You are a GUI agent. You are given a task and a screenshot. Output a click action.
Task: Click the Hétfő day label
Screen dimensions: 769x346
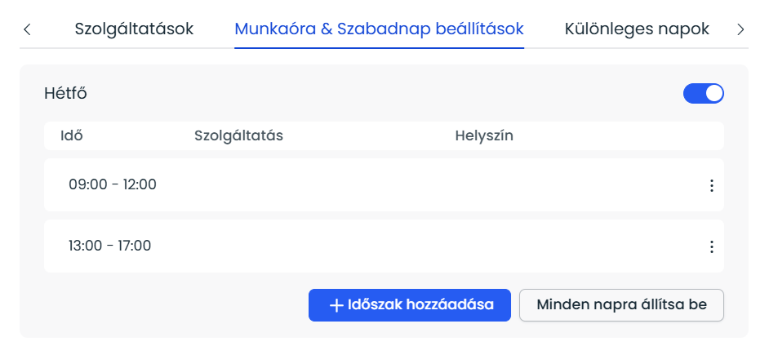[x=65, y=93]
